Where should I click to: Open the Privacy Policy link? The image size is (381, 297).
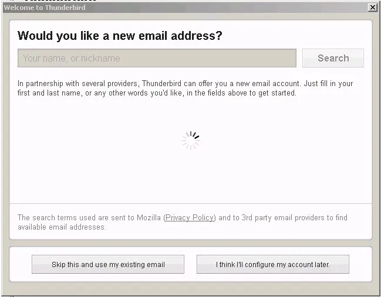[190, 218]
